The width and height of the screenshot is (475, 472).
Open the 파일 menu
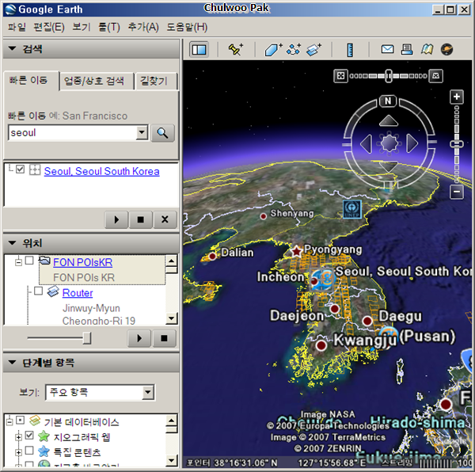point(17,27)
